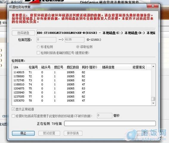Select the 标准检测 radio option
This screenshot has height=143, width=169.
tap(45, 47)
